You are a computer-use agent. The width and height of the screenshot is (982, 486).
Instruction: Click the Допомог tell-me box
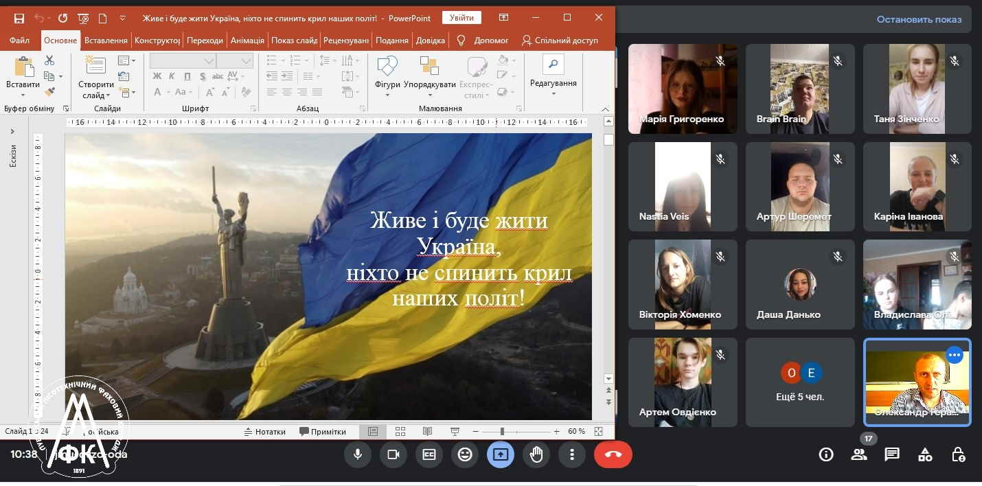point(483,40)
